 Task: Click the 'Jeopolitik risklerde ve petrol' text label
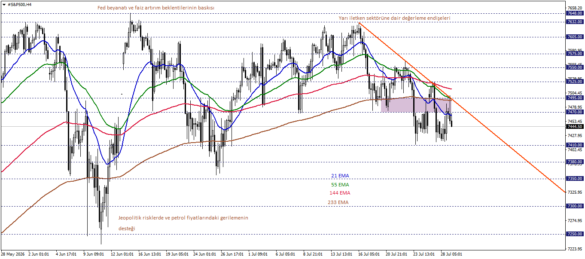click(183, 218)
